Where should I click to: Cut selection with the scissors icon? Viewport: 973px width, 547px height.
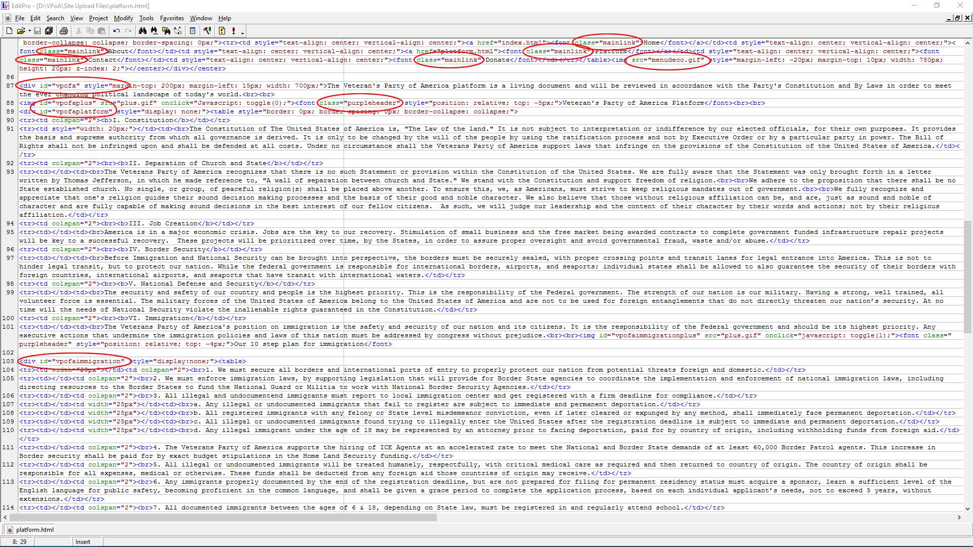click(x=79, y=31)
